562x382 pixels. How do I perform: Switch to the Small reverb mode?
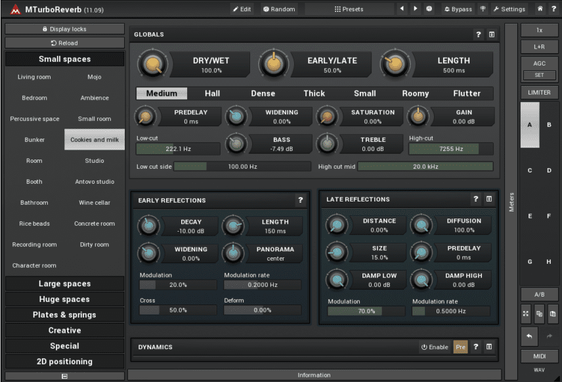click(365, 93)
